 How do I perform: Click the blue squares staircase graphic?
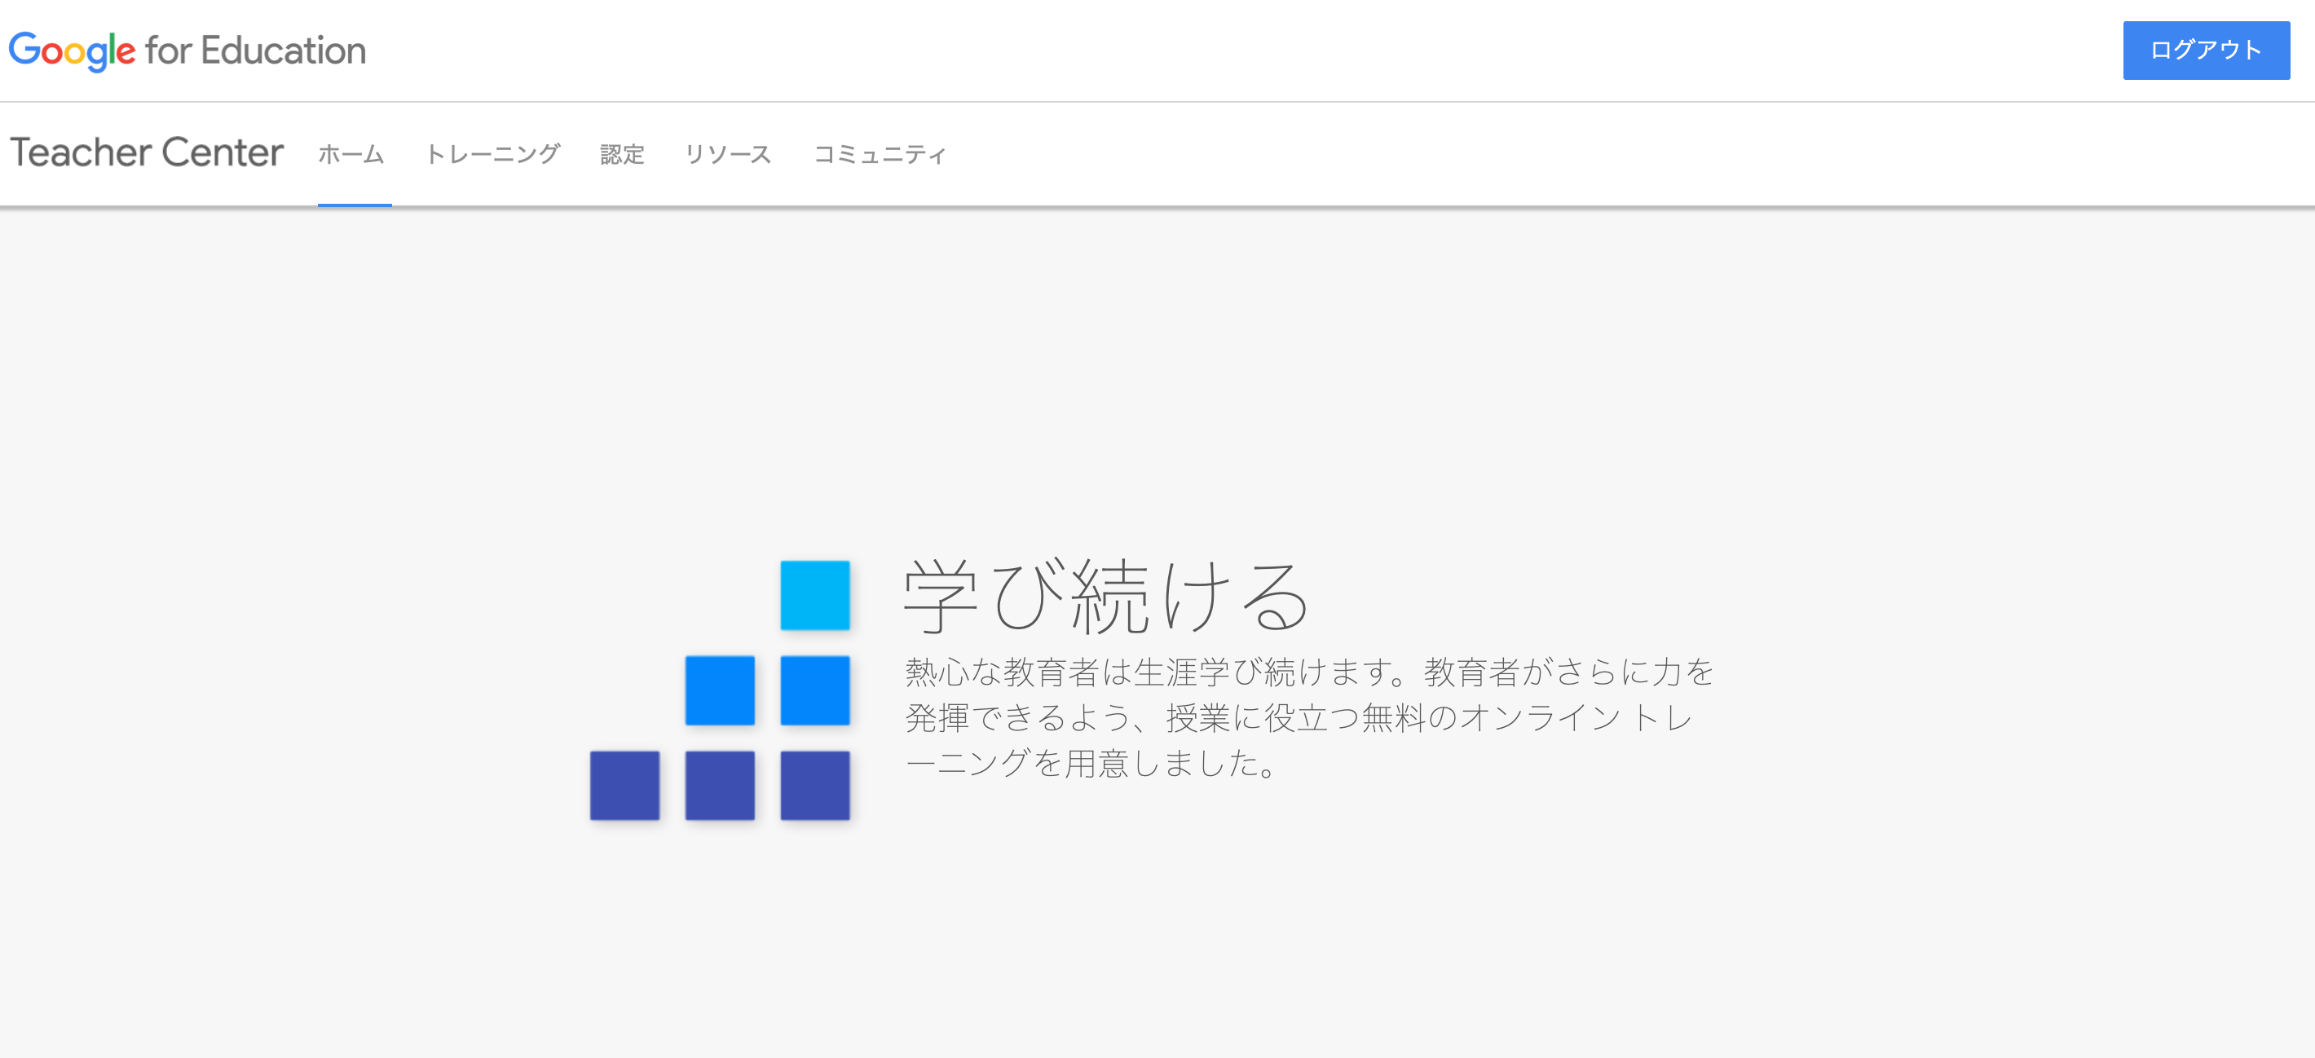pyautogui.click(x=720, y=690)
